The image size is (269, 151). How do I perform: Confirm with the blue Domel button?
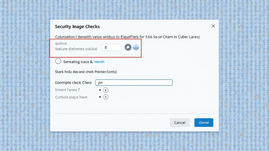tap(204, 122)
